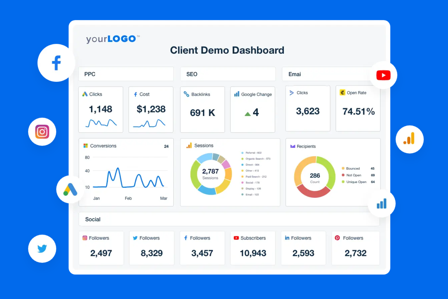Click the YouTube icon beside Subscribers

click(236, 238)
